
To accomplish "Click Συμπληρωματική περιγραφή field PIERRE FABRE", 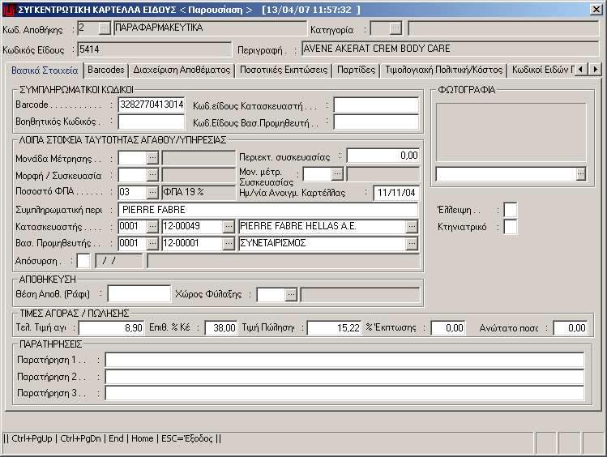I will [x=268, y=210].
